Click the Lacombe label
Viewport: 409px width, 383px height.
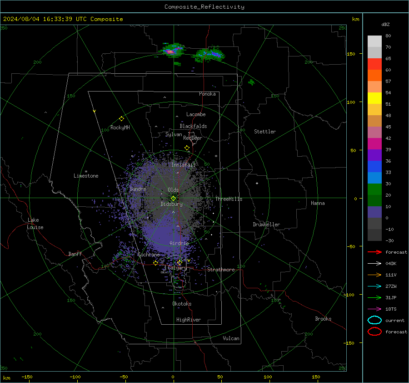point(196,114)
